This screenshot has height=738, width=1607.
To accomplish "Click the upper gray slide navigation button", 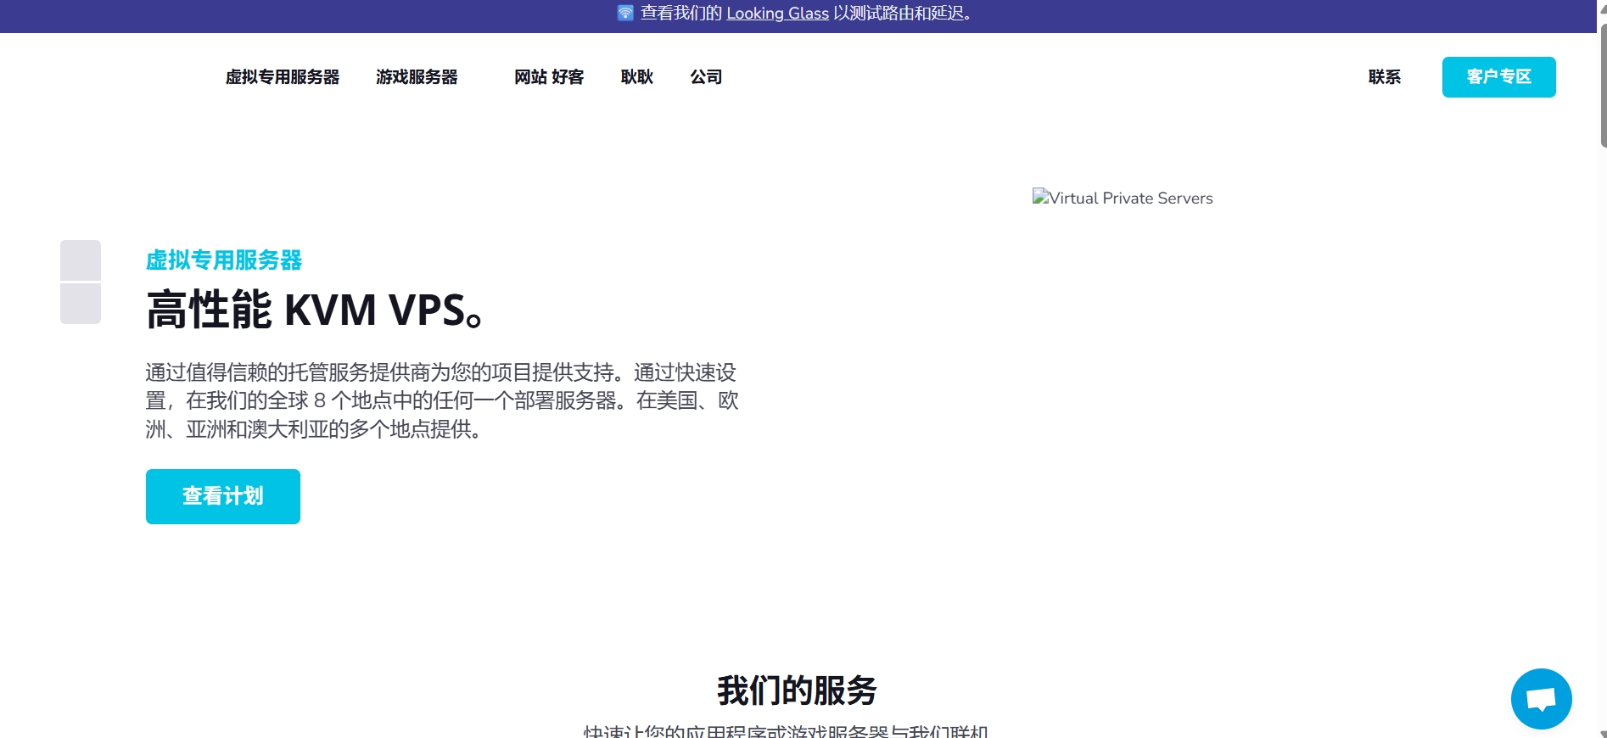I will click(x=81, y=260).
